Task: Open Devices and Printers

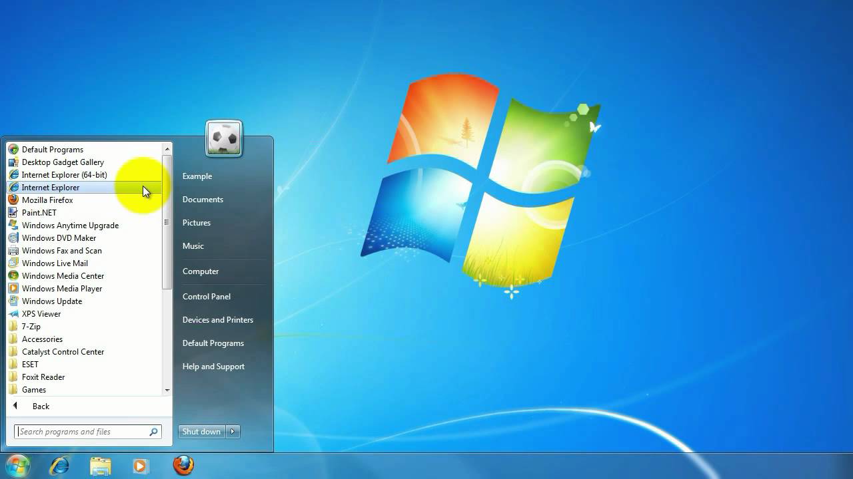Action: 218,320
